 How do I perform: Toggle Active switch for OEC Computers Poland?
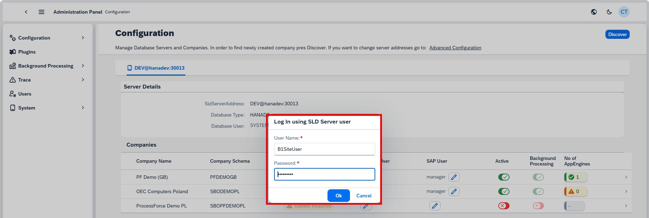(504, 191)
